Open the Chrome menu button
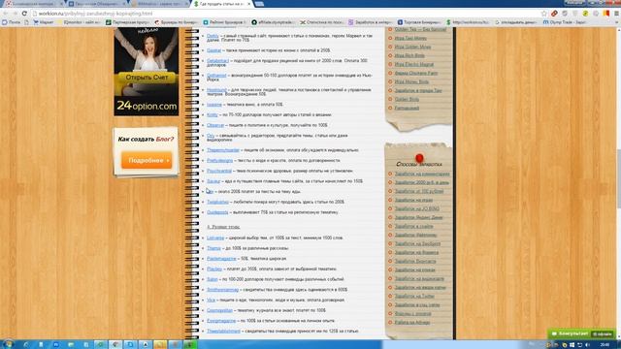621x349 pixels. click(x=617, y=14)
